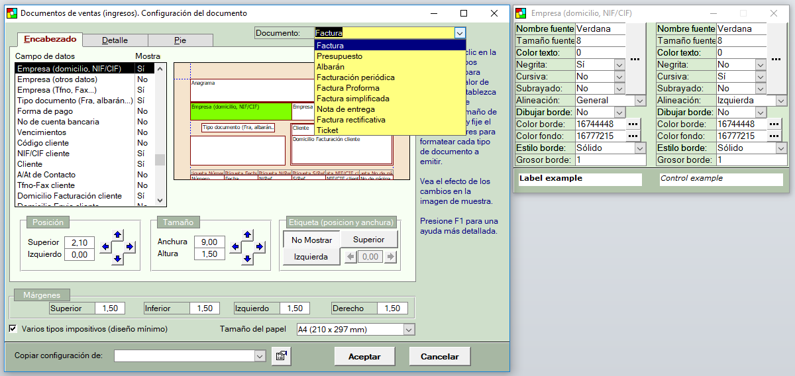Click the Tamaño up arrow
This screenshot has height=376, width=795.
click(248, 234)
